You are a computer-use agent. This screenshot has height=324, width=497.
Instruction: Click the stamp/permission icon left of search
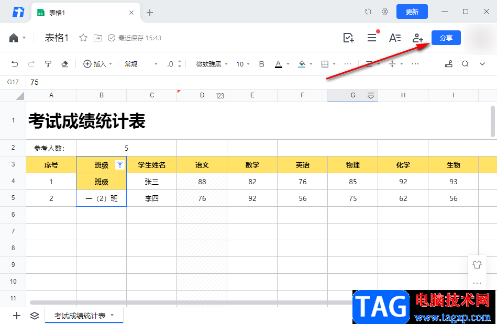tap(448, 64)
